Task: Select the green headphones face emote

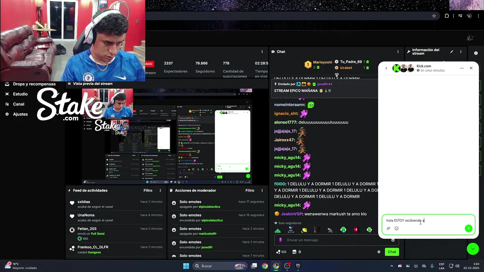Action: tap(343, 230)
